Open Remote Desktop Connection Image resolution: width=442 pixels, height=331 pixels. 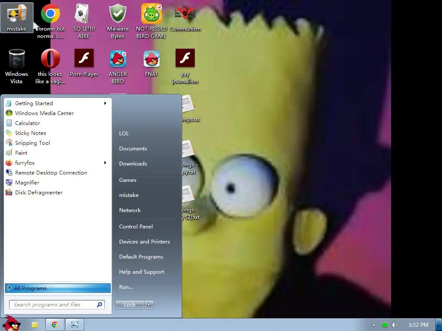tap(57, 172)
